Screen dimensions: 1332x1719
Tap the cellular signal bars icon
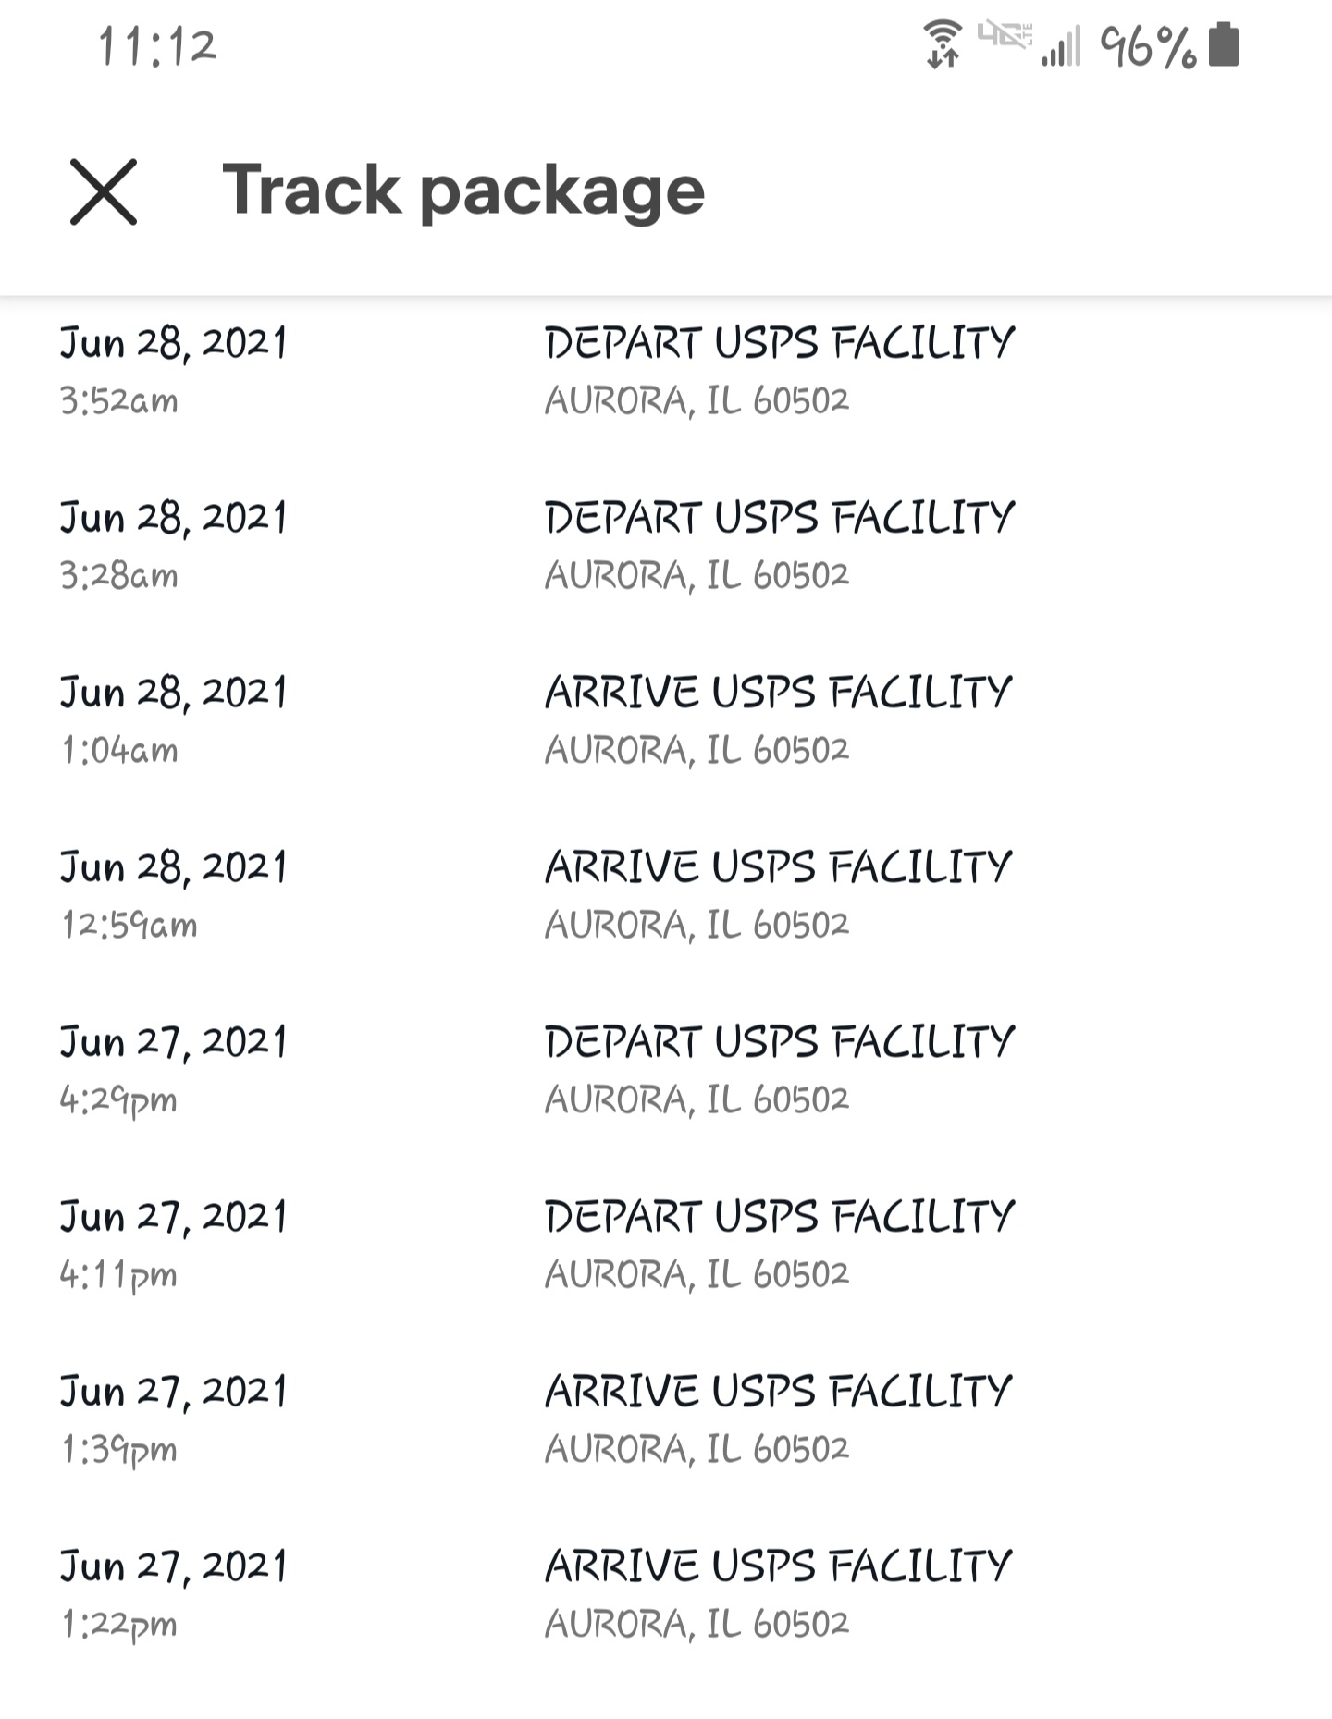point(1061,47)
